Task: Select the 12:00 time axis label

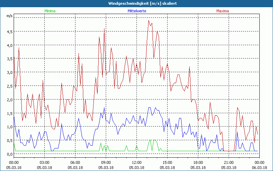Action: (137, 162)
